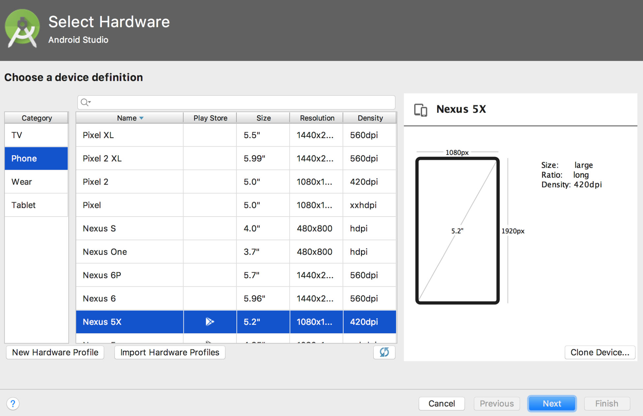Select the Wear category
The height and width of the screenshot is (416, 643).
(36, 182)
